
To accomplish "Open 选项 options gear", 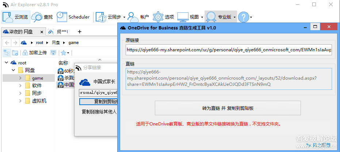I will [x=163, y=17].
